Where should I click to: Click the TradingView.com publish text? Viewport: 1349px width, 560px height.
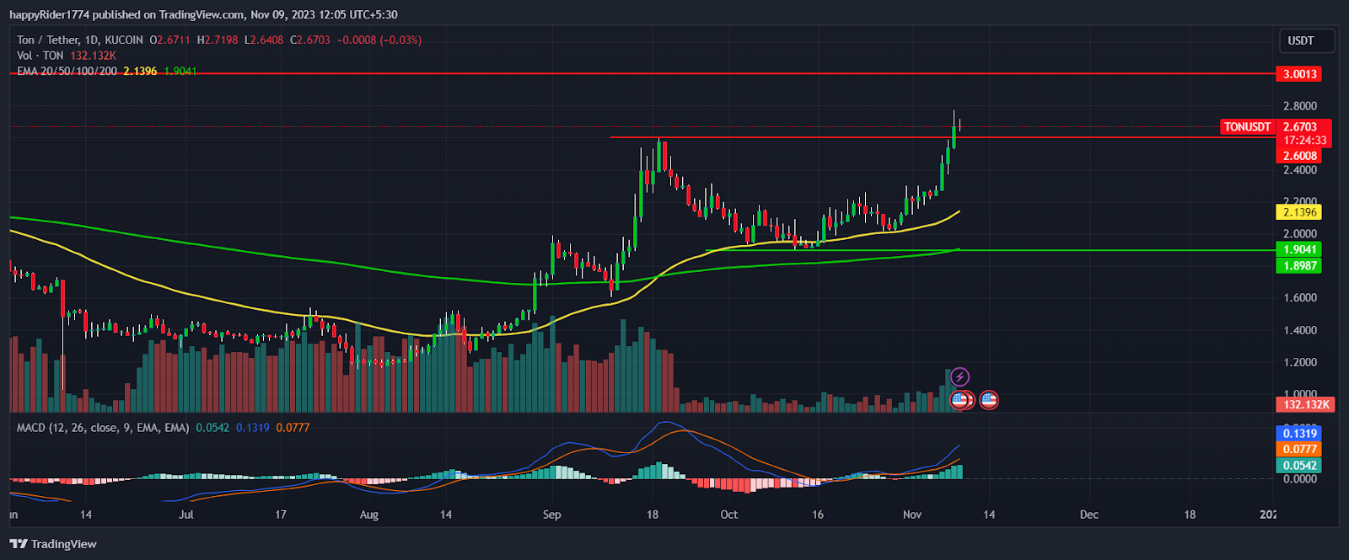(200, 14)
